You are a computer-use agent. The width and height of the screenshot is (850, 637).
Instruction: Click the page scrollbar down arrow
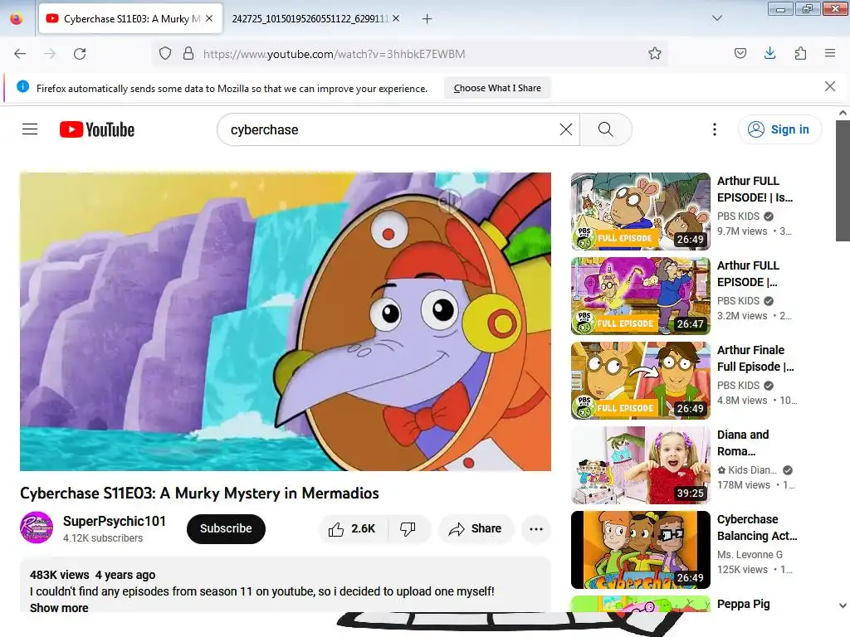843,605
